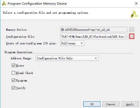The width and height of the screenshot is (140, 108).
Task: Uncheck the Erase checkbox
Action: coord(13,65)
